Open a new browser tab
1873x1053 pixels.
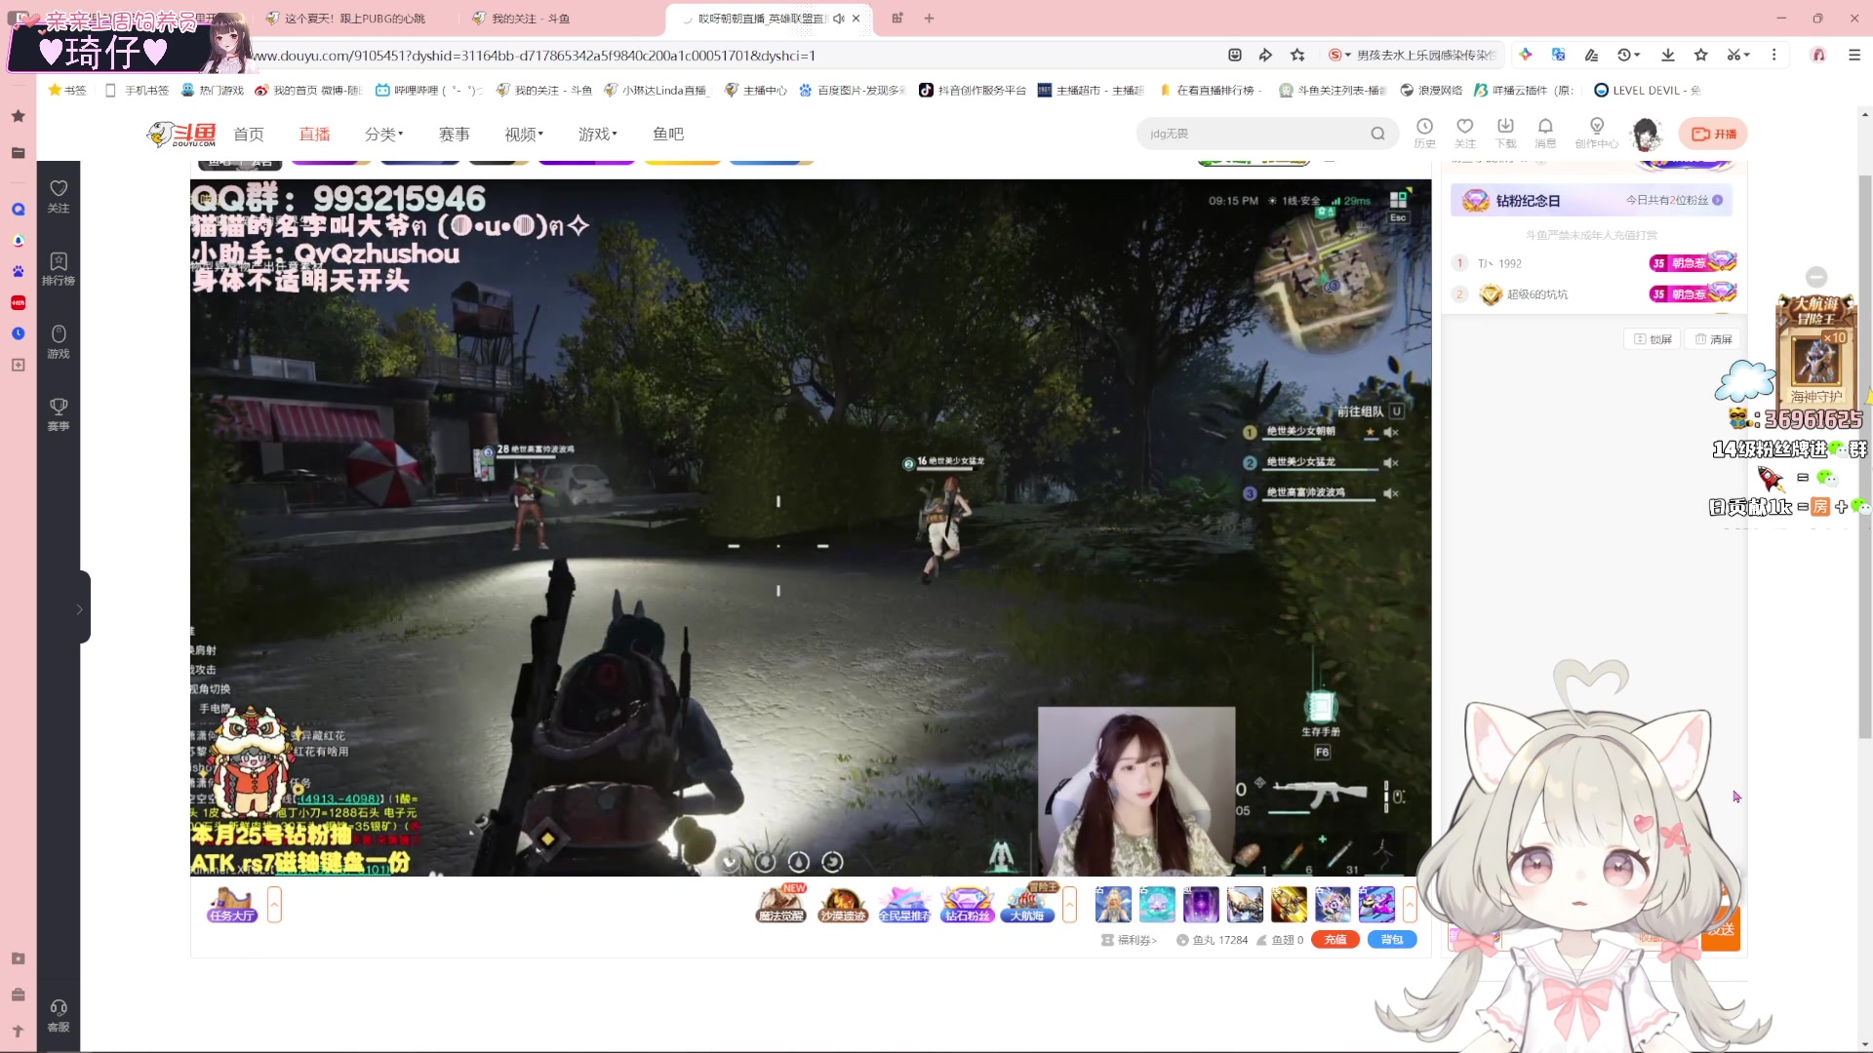(929, 19)
